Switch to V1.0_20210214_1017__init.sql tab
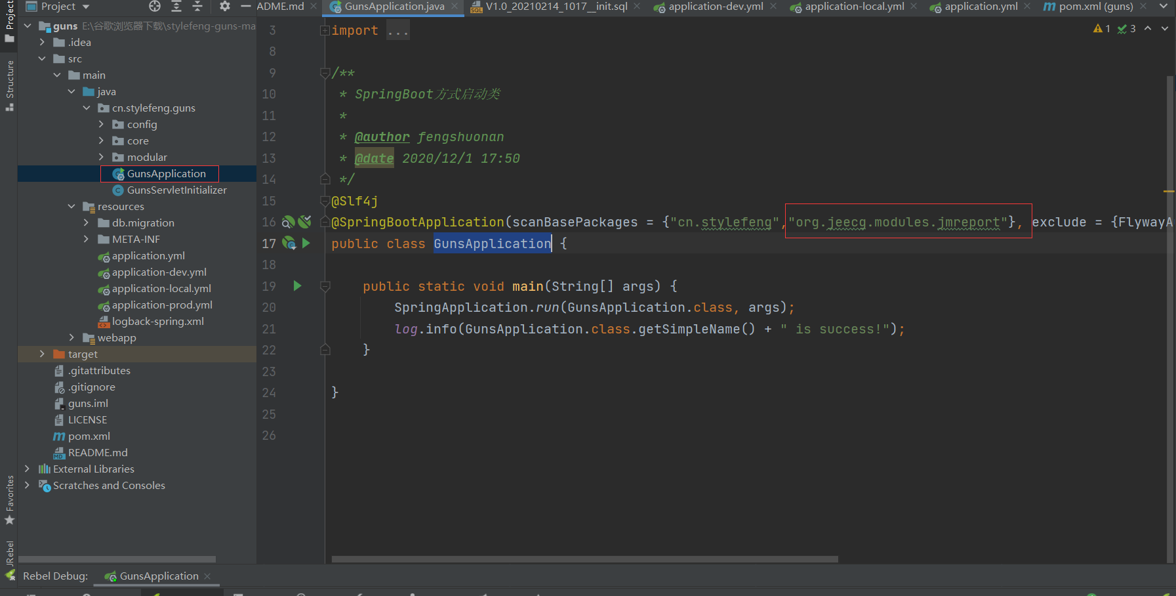 tap(556, 7)
